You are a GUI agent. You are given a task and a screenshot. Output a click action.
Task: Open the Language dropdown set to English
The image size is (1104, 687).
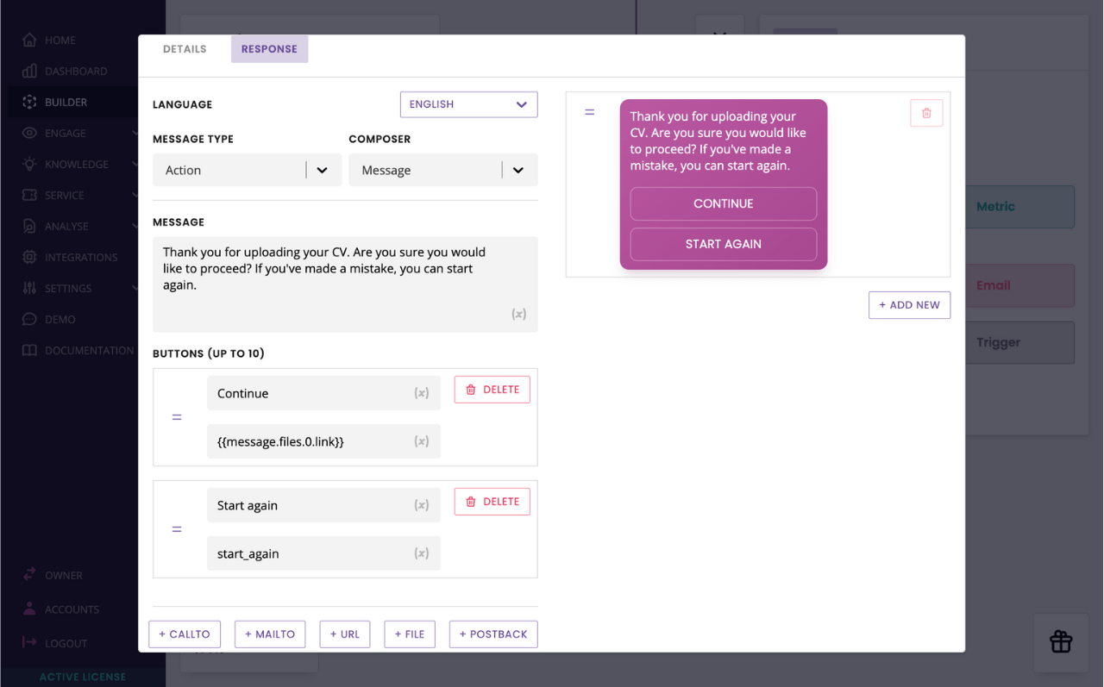point(468,104)
